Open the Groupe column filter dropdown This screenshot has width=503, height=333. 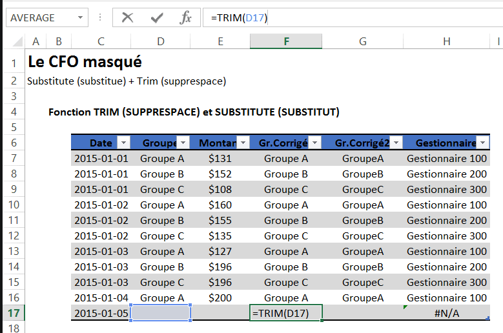[183, 143]
